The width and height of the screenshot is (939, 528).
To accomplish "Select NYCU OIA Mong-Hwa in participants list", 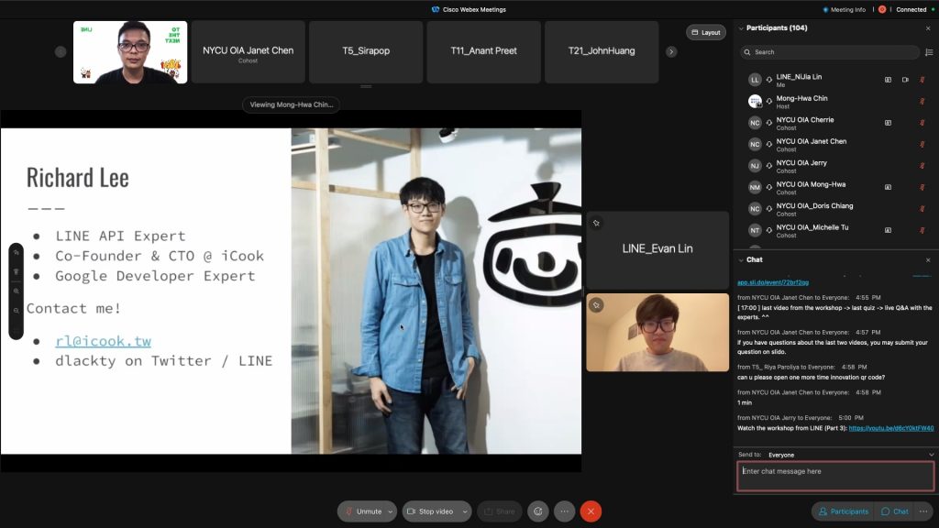I will (835, 187).
